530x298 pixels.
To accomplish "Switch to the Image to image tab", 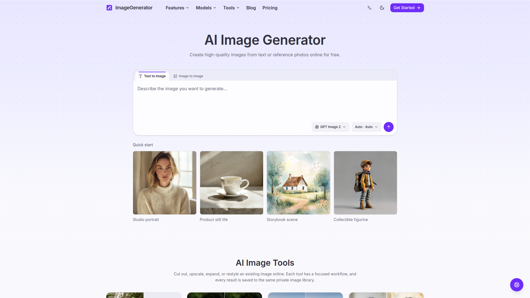I will 188,76.
